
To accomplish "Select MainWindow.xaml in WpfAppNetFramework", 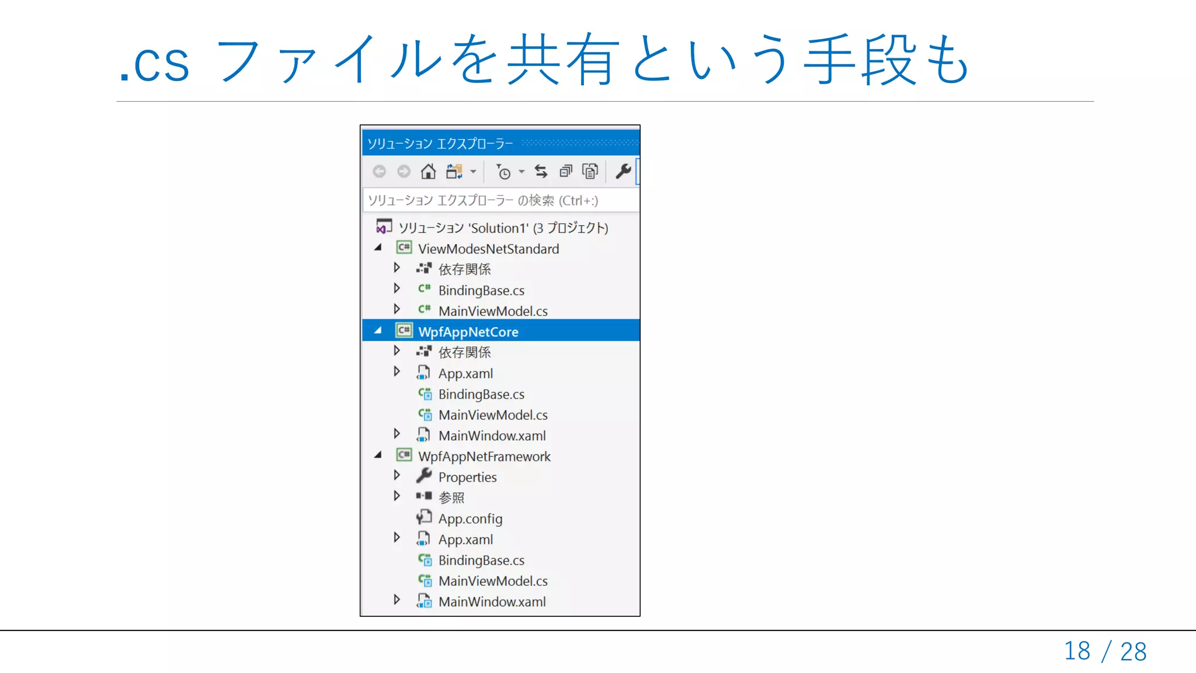I will coord(492,602).
